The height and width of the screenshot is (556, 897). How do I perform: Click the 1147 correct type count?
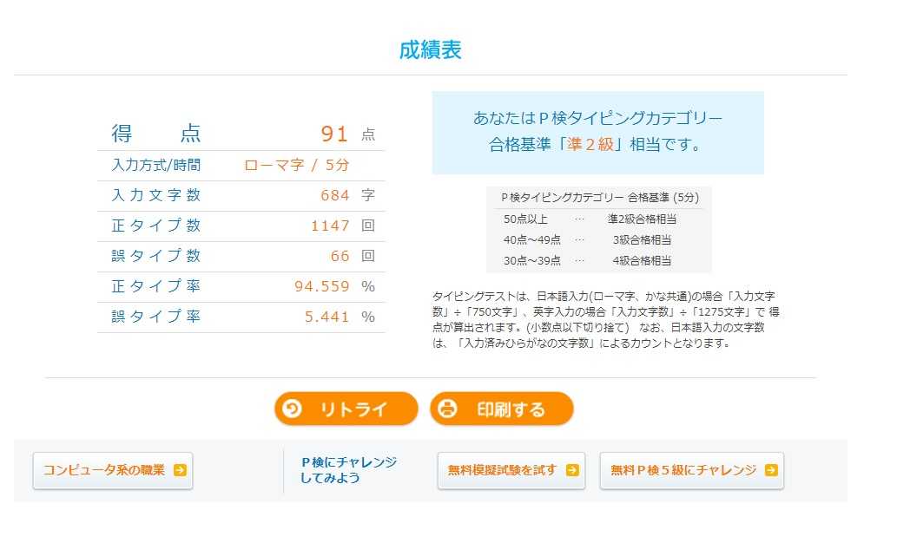click(330, 226)
